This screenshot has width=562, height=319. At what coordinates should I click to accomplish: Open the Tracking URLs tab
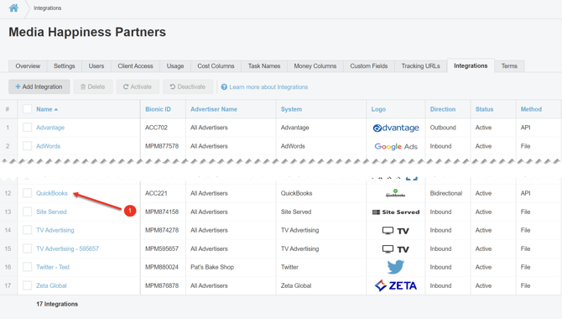click(421, 66)
